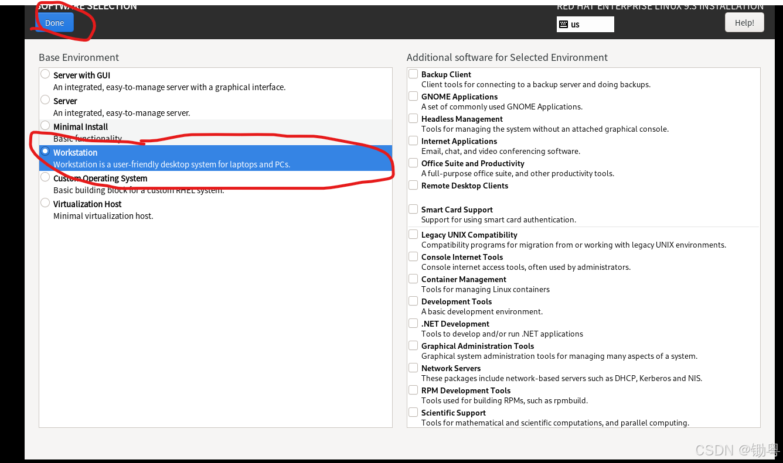This screenshot has height=463, width=783.
Task: Tick Legacy UNIX Compatibility checkbox
Action: pos(413,234)
